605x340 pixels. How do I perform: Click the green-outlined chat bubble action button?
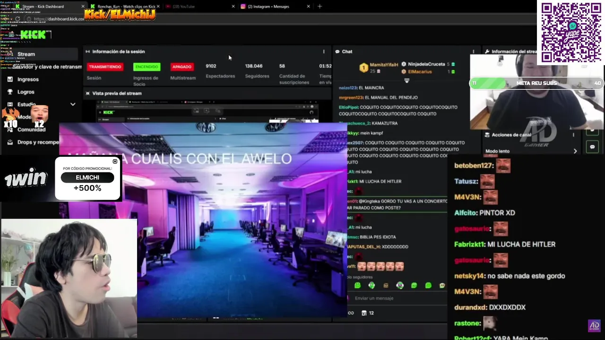(x=592, y=147)
